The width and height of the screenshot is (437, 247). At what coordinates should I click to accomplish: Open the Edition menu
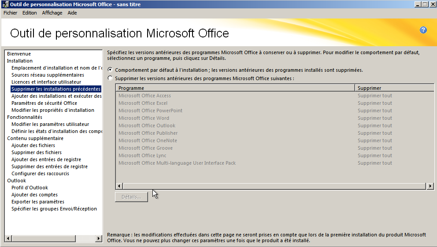click(x=30, y=13)
